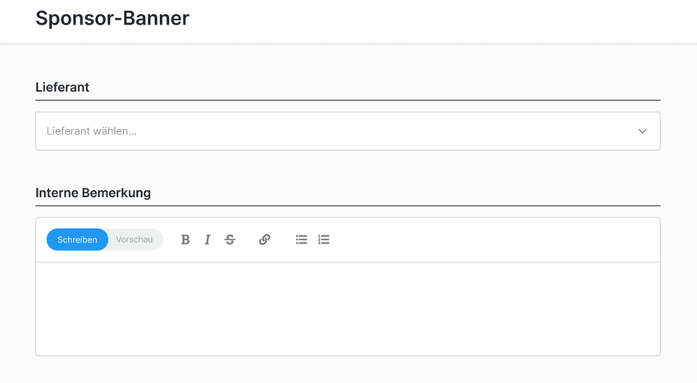Toggle bold formatting in the editor
Screen dimensions: 697x383
[x=185, y=239]
